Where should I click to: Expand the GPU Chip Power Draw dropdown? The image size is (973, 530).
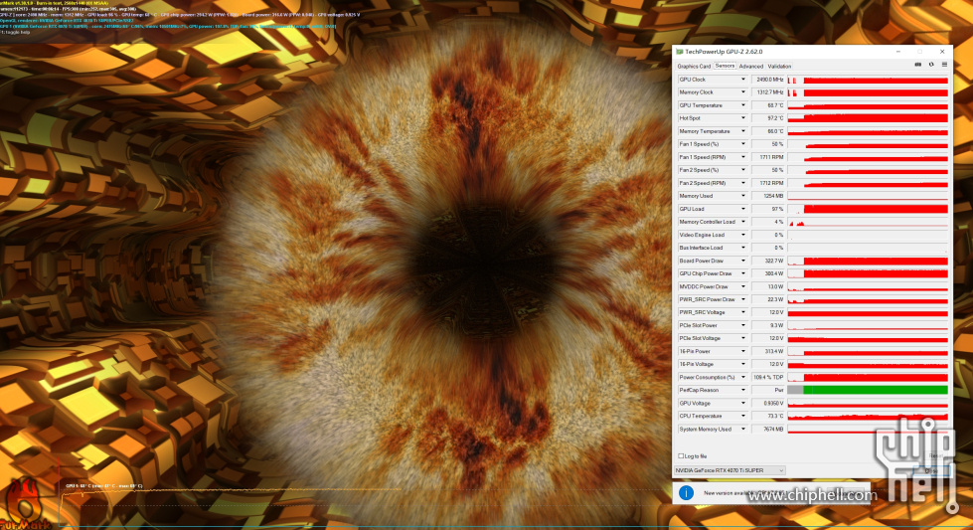(742, 273)
